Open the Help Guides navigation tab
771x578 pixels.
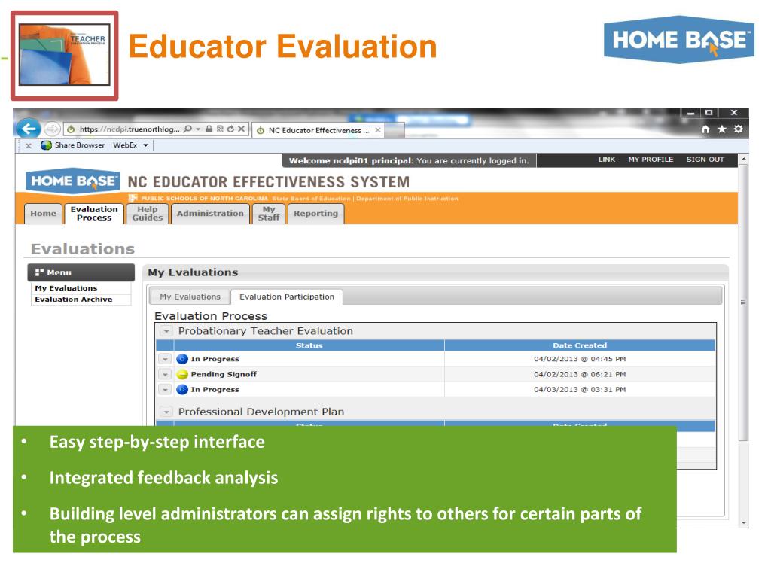[x=147, y=213]
